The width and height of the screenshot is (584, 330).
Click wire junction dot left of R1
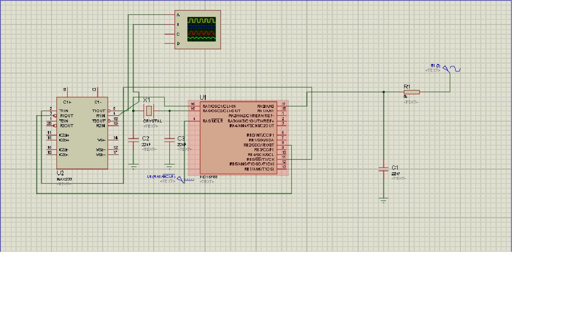(x=383, y=92)
